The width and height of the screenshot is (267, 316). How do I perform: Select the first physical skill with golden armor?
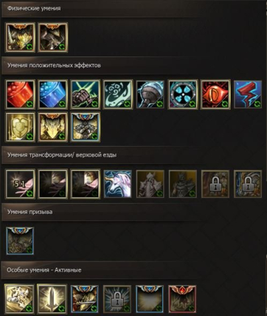(x=20, y=37)
